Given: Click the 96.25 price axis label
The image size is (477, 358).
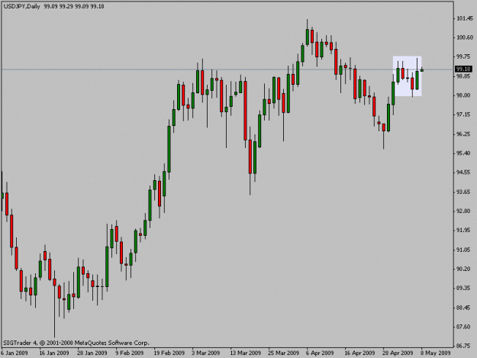Looking at the screenshot, I should pyautogui.click(x=464, y=134).
